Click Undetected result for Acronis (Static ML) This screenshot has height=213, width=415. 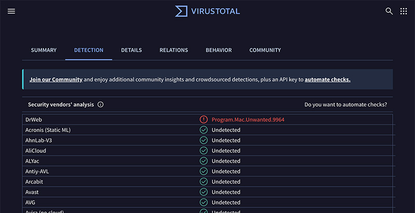226,130
